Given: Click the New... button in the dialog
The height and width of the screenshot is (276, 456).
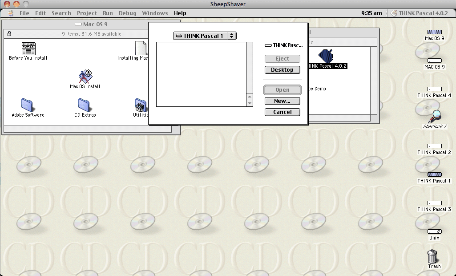Looking at the screenshot, I should [x=282, y=101].
